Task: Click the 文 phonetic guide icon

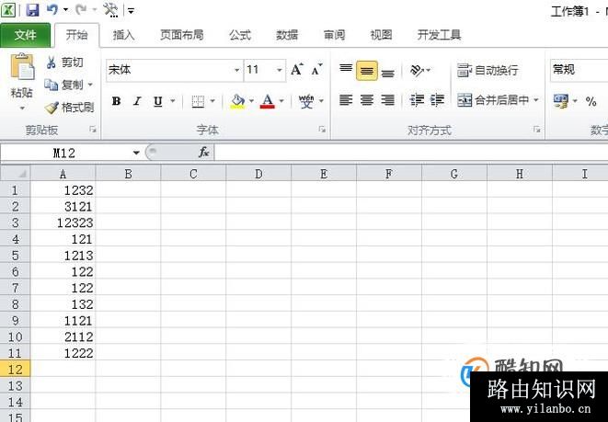Action: (306, 101)
